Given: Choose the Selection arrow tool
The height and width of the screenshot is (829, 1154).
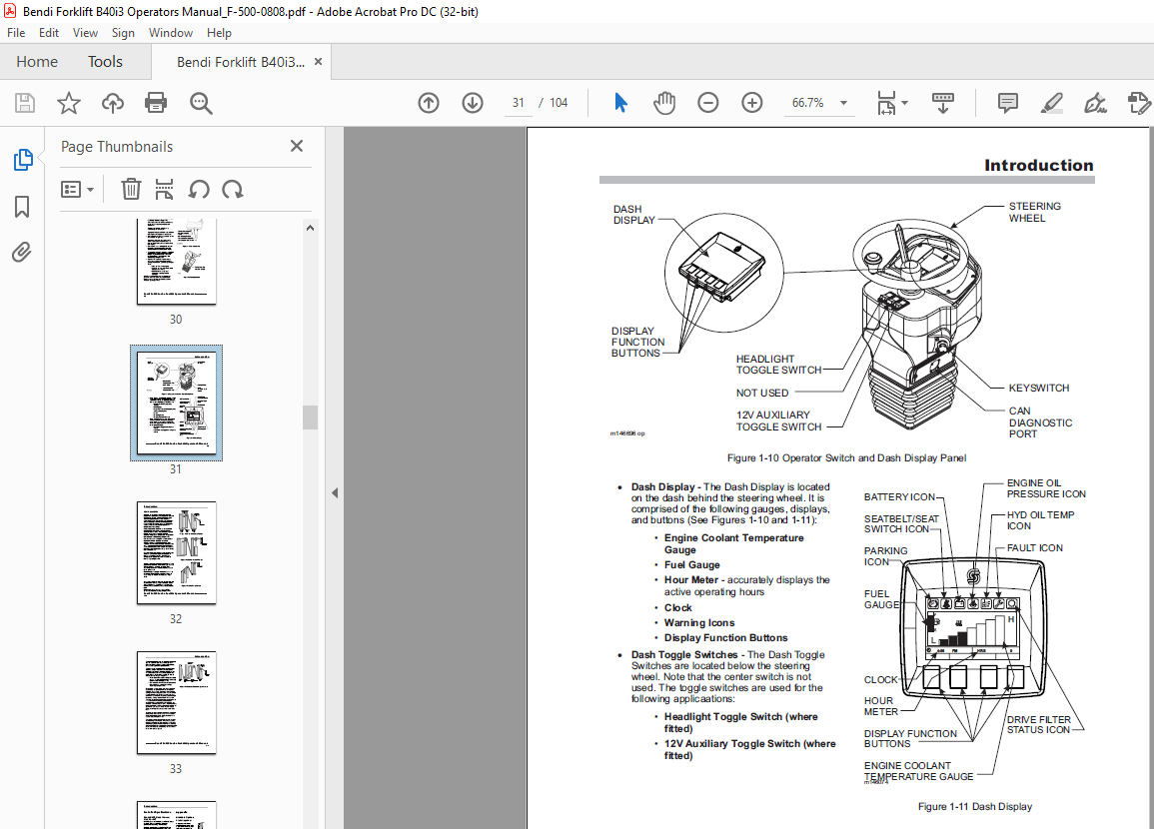Looking at the screenshot, I should [620, 103].
